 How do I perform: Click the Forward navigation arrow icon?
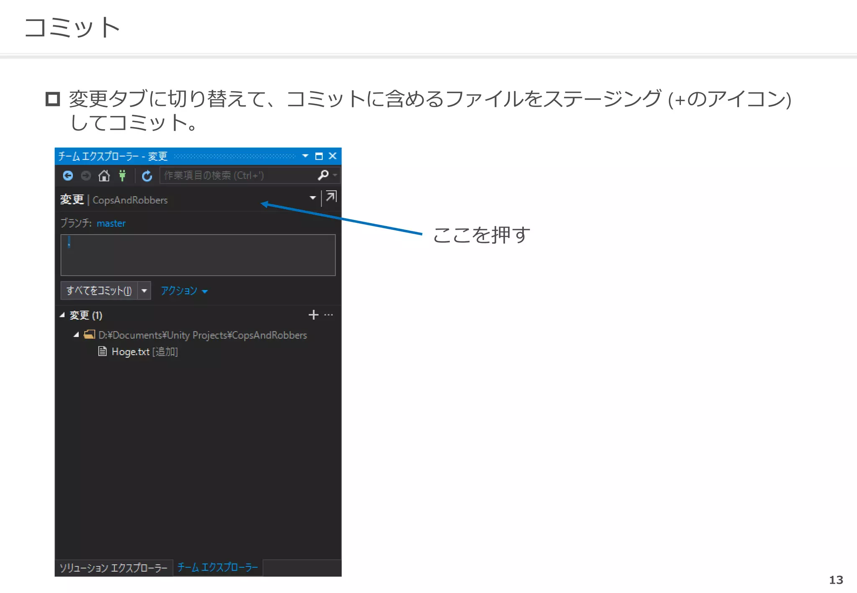coord(86,176)
